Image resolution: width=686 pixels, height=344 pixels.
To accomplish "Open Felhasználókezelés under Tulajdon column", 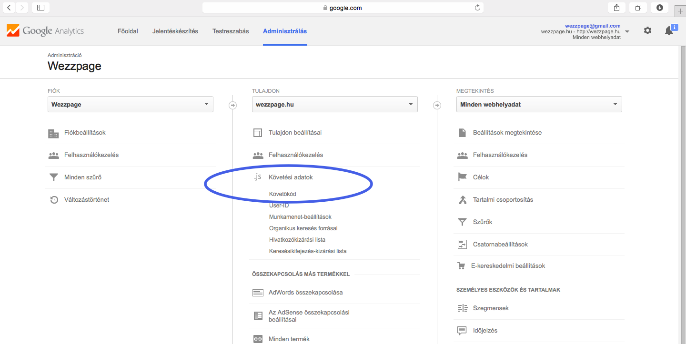I will pyautogui.click(x=296, y=155).
